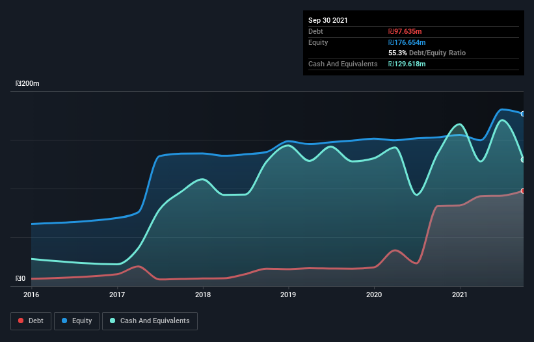The image size is (534, 342).
Task: Select the blue Equity endpoint marker
Action: pos(523,114)
